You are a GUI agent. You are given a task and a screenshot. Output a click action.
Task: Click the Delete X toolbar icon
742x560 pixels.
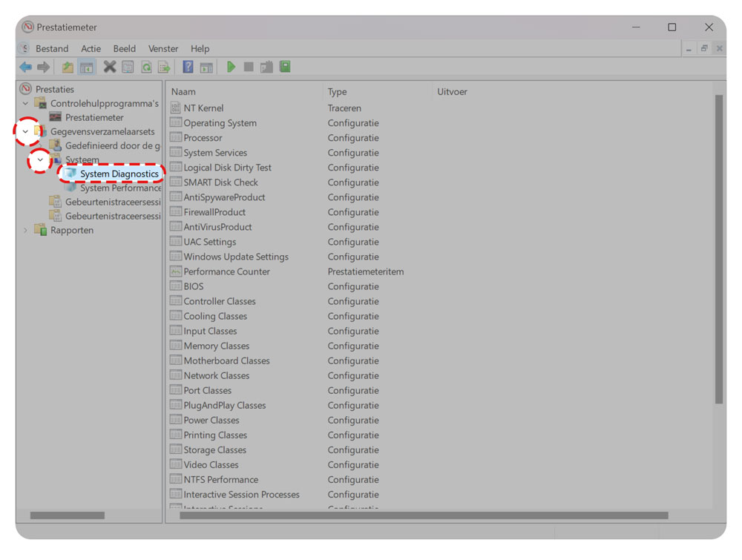click(x=109, y=67)
